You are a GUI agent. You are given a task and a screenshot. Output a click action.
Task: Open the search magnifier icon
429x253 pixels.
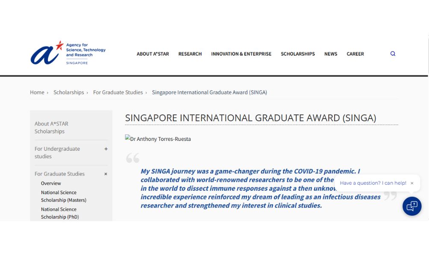(x=393, y=54)
